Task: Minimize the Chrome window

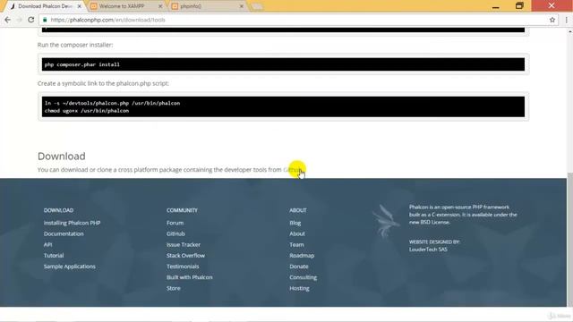Action: 496,6
